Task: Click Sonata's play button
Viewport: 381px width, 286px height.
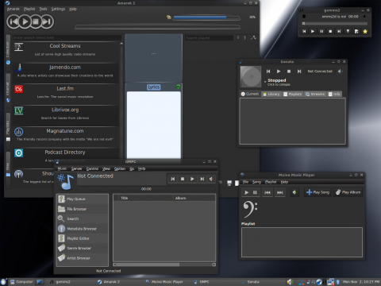Action: tap(279, 71)
